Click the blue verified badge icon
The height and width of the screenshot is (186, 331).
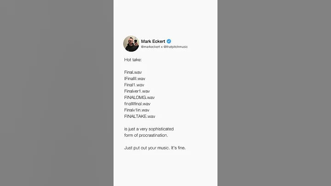pyautogui.click(x=169, y=41)
